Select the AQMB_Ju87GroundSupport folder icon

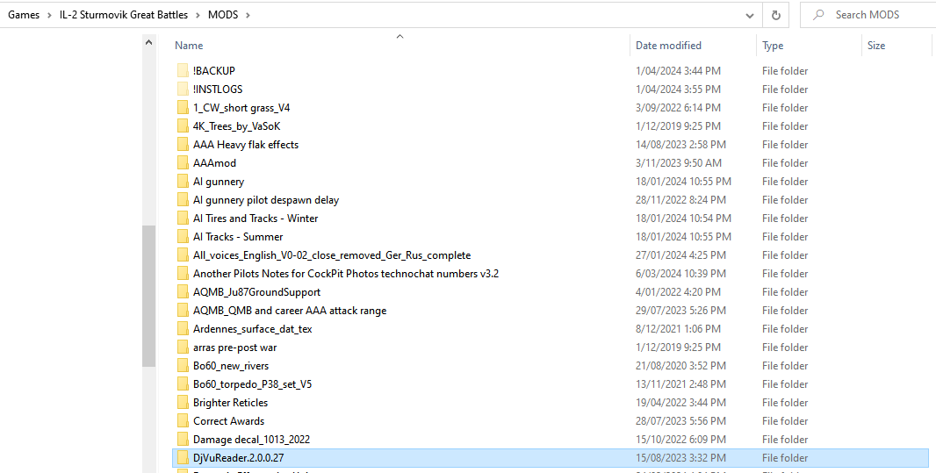[183, 293]
